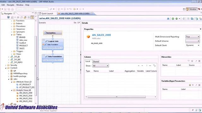Collapse the Attribute Views folder
Viewport: 202px width, 113px height.
click(x=12, y=82)
